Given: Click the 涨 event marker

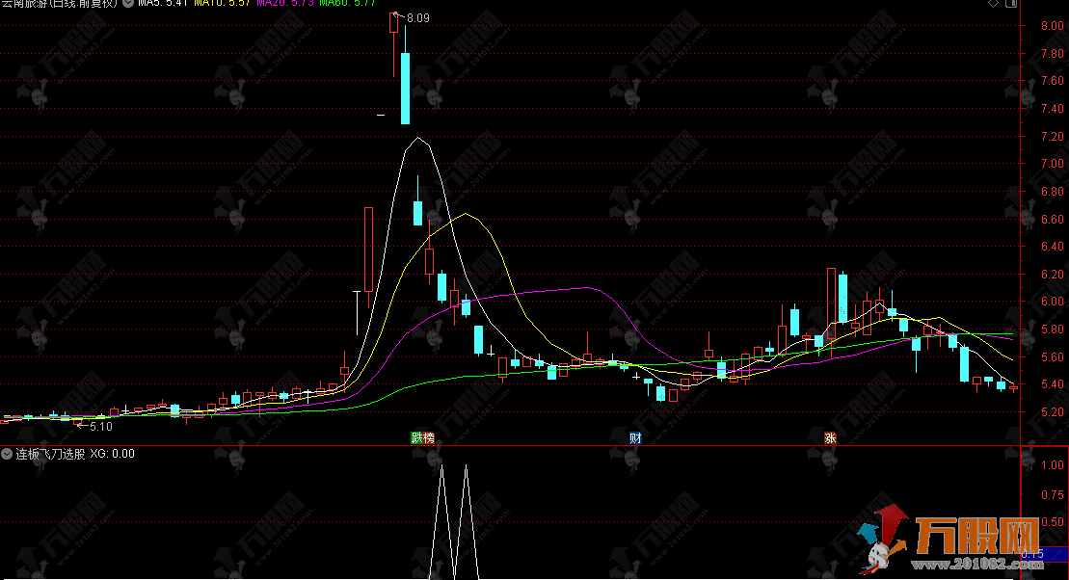Looking at the screenshot, I should tap(829, 437).
